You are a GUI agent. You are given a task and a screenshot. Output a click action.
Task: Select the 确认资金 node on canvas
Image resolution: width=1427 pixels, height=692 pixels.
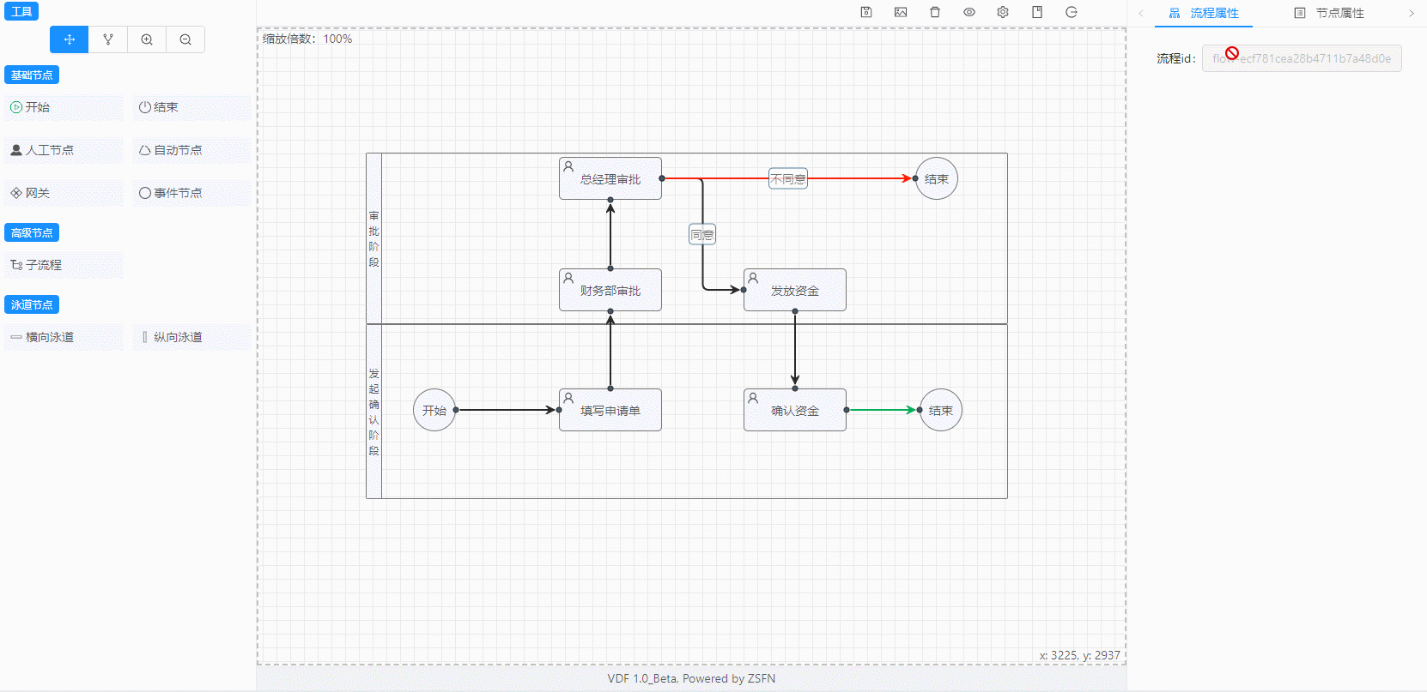(795, 410)
